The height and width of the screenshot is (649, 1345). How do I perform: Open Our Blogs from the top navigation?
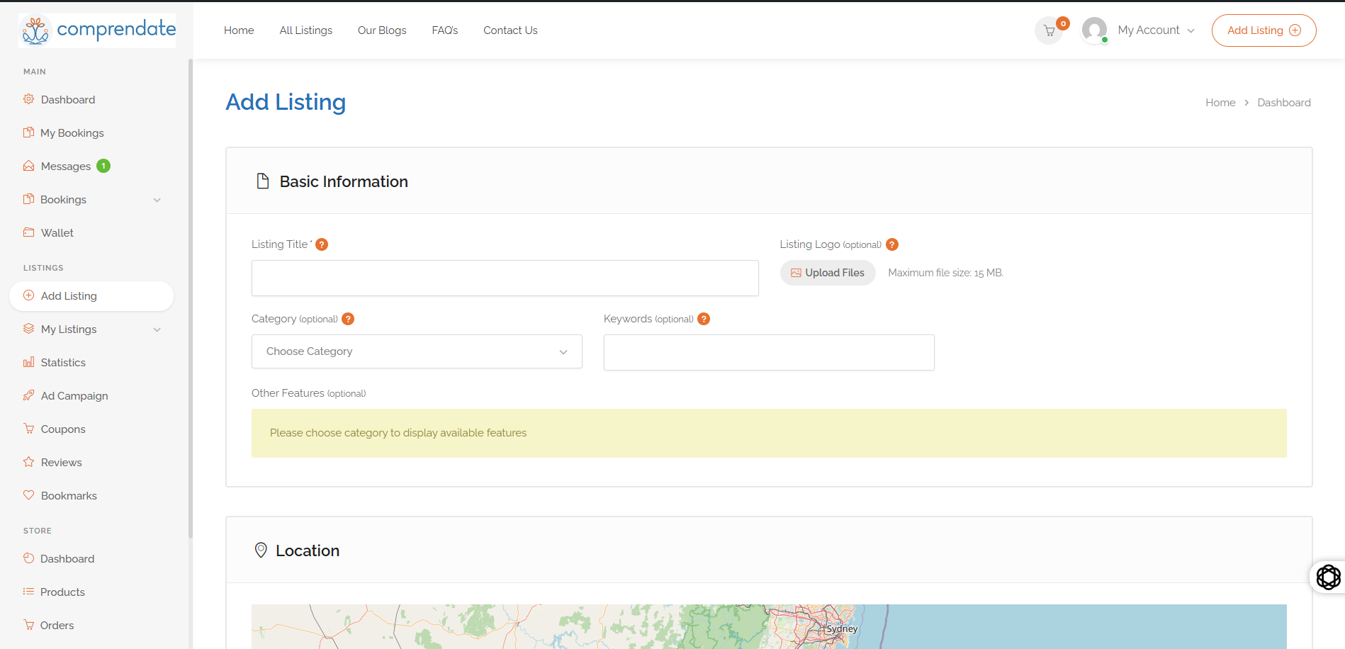[x=382, y=30]
